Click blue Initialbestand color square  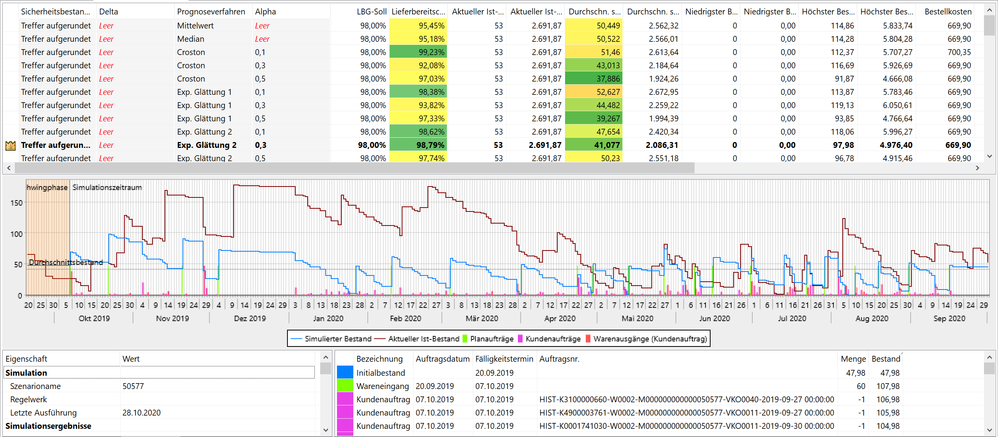[345, 373]
